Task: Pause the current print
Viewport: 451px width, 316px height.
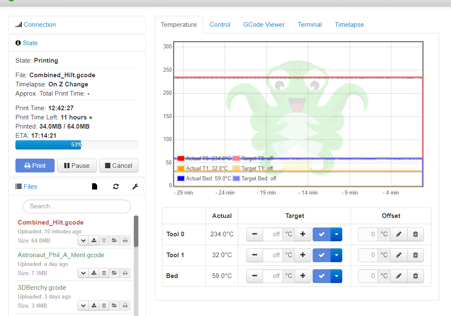Action: coord(77,165)
